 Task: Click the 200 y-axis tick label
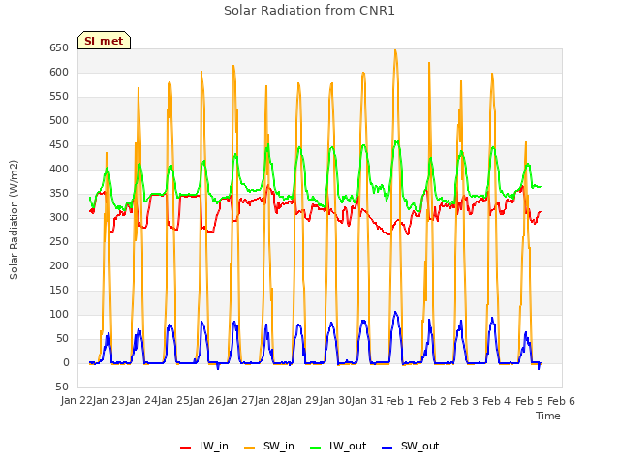(59, 265)
